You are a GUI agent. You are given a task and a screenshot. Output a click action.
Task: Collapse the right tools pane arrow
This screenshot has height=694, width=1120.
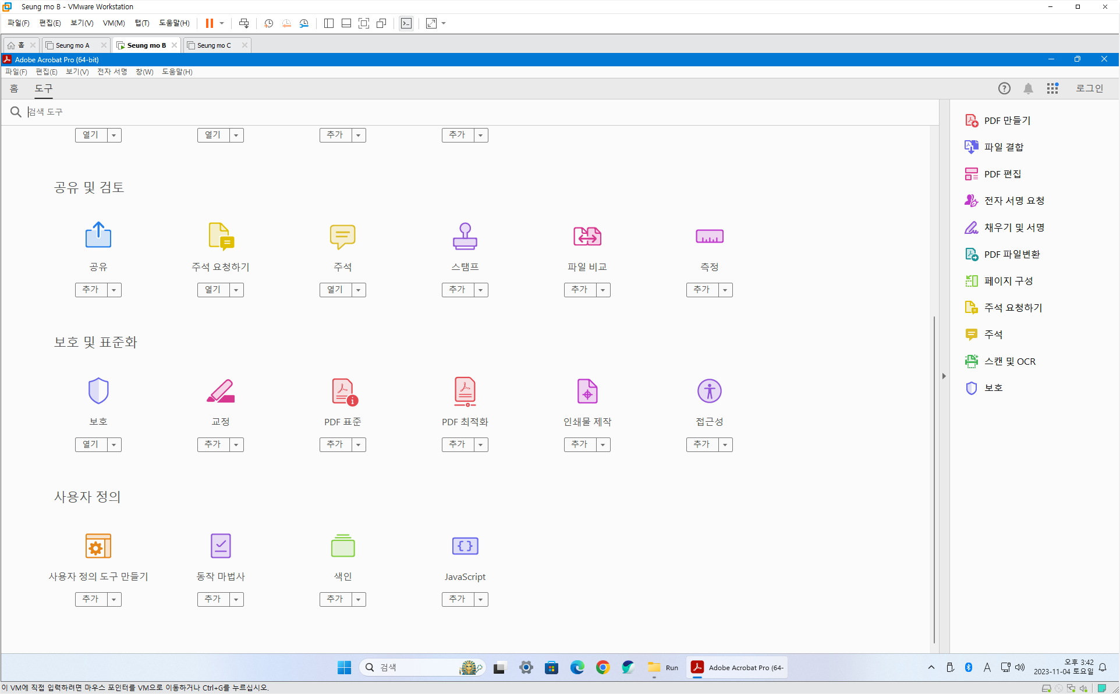(944, 376)
